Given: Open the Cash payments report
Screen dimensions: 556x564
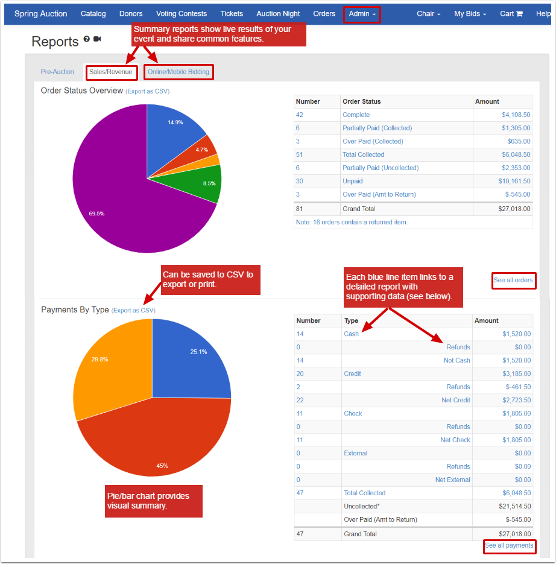Looking at the screenshot, I should point(351,334).
